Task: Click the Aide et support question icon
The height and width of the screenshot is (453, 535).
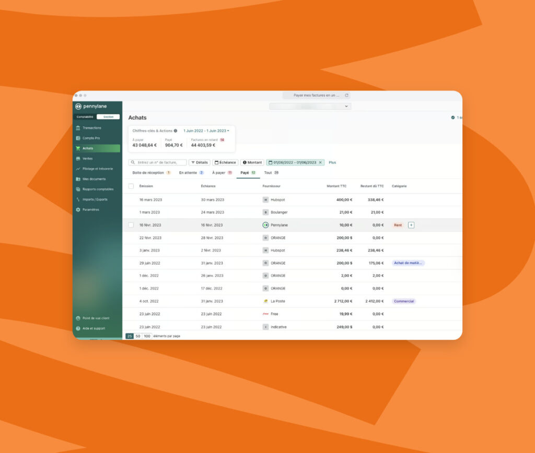Action: [78, 328]
